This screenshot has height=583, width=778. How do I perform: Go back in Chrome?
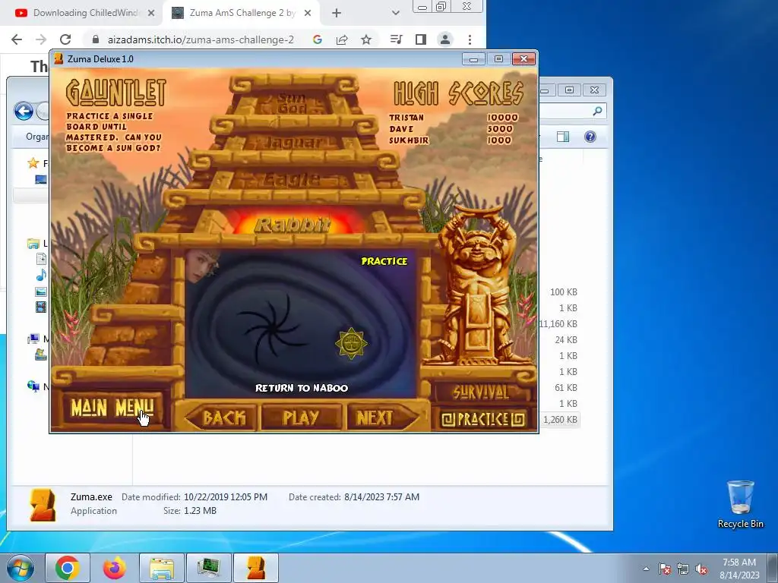click(x=17, y=39)
